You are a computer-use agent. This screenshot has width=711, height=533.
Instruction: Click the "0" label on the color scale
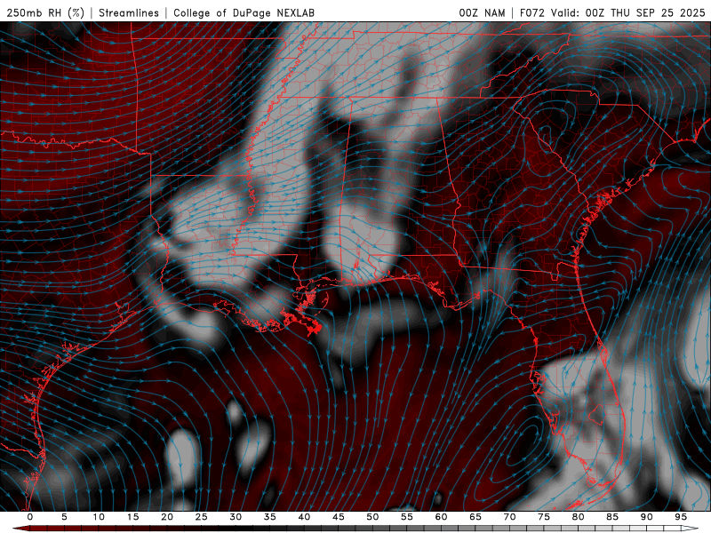[30, 517]
